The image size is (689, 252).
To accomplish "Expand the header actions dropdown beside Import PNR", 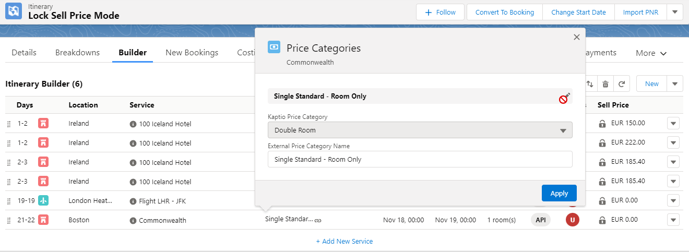I will [x=675, y=12].
